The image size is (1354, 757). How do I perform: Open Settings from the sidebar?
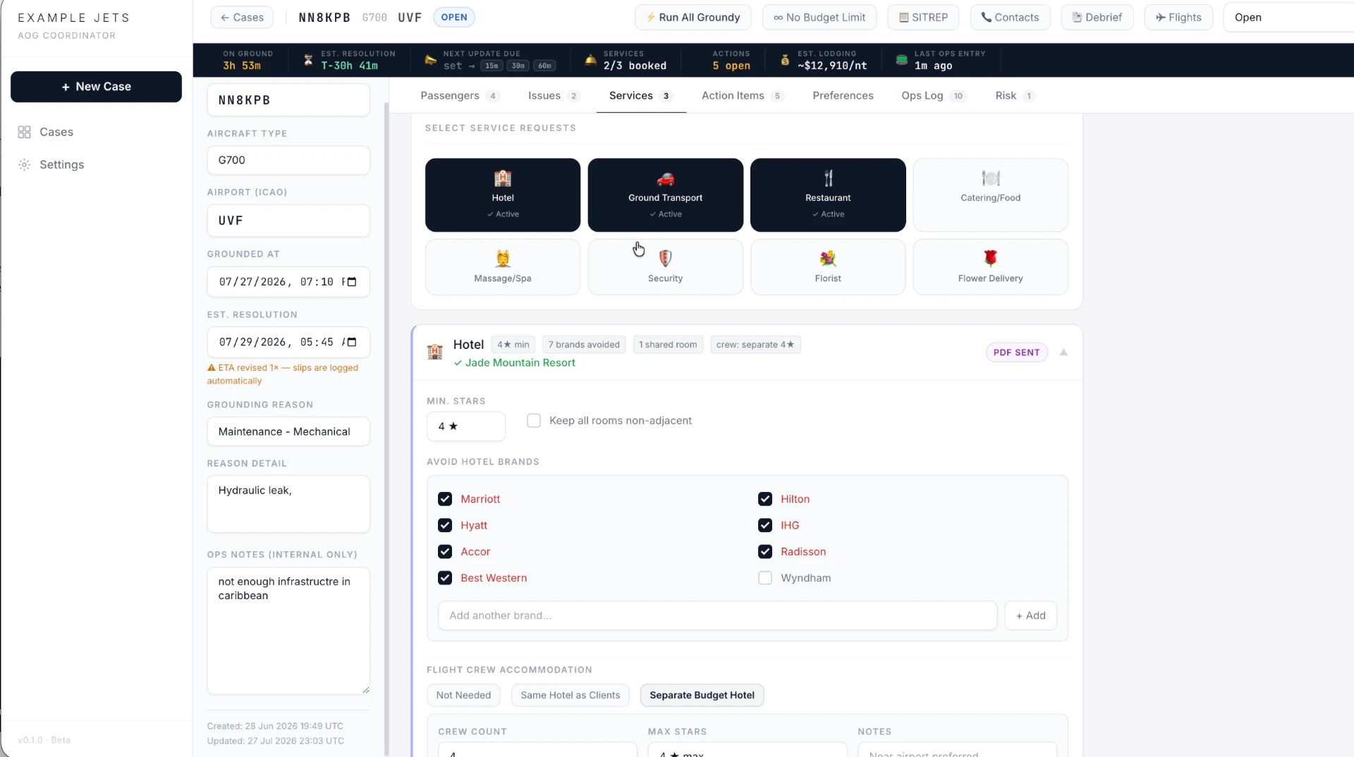coord(61,164)
